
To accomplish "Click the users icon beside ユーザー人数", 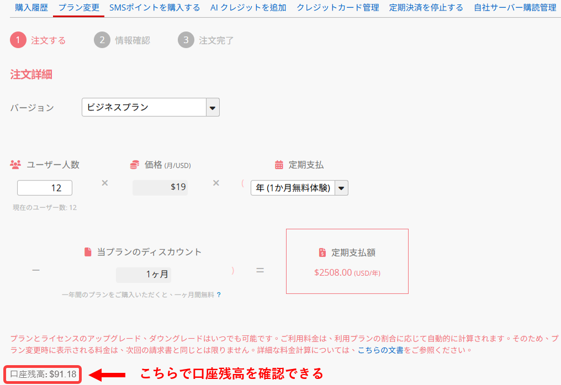I will (x=15, y=165).
